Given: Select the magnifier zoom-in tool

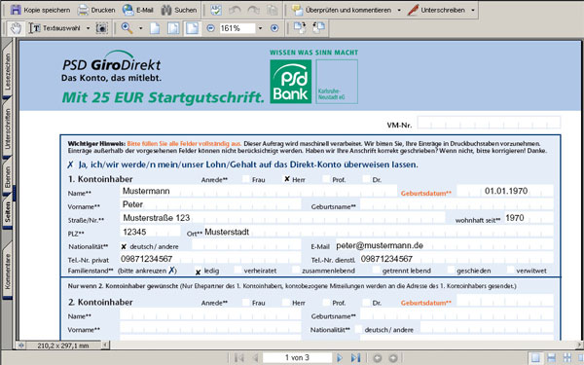Looking at the screenshot, I should (127, 28).
